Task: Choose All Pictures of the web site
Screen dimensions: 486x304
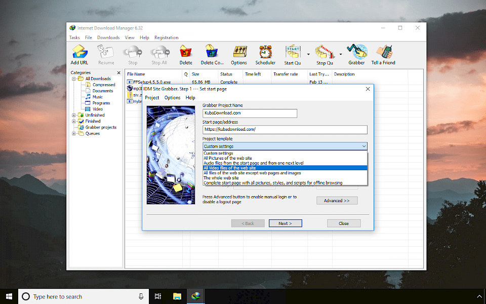Action: (x=285, y=158)
